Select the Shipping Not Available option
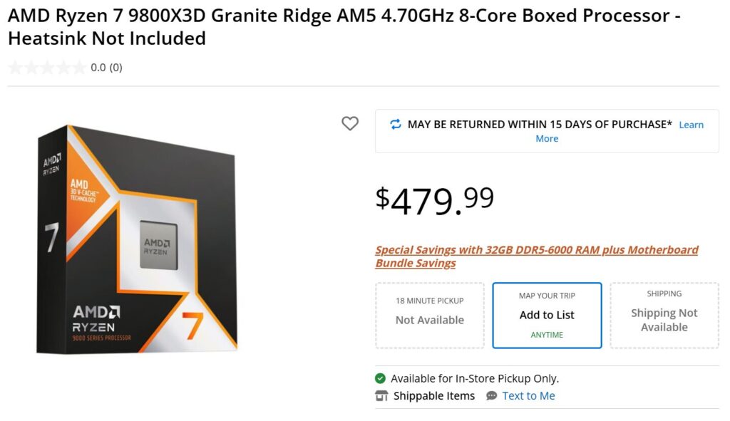 click(664, 316)
